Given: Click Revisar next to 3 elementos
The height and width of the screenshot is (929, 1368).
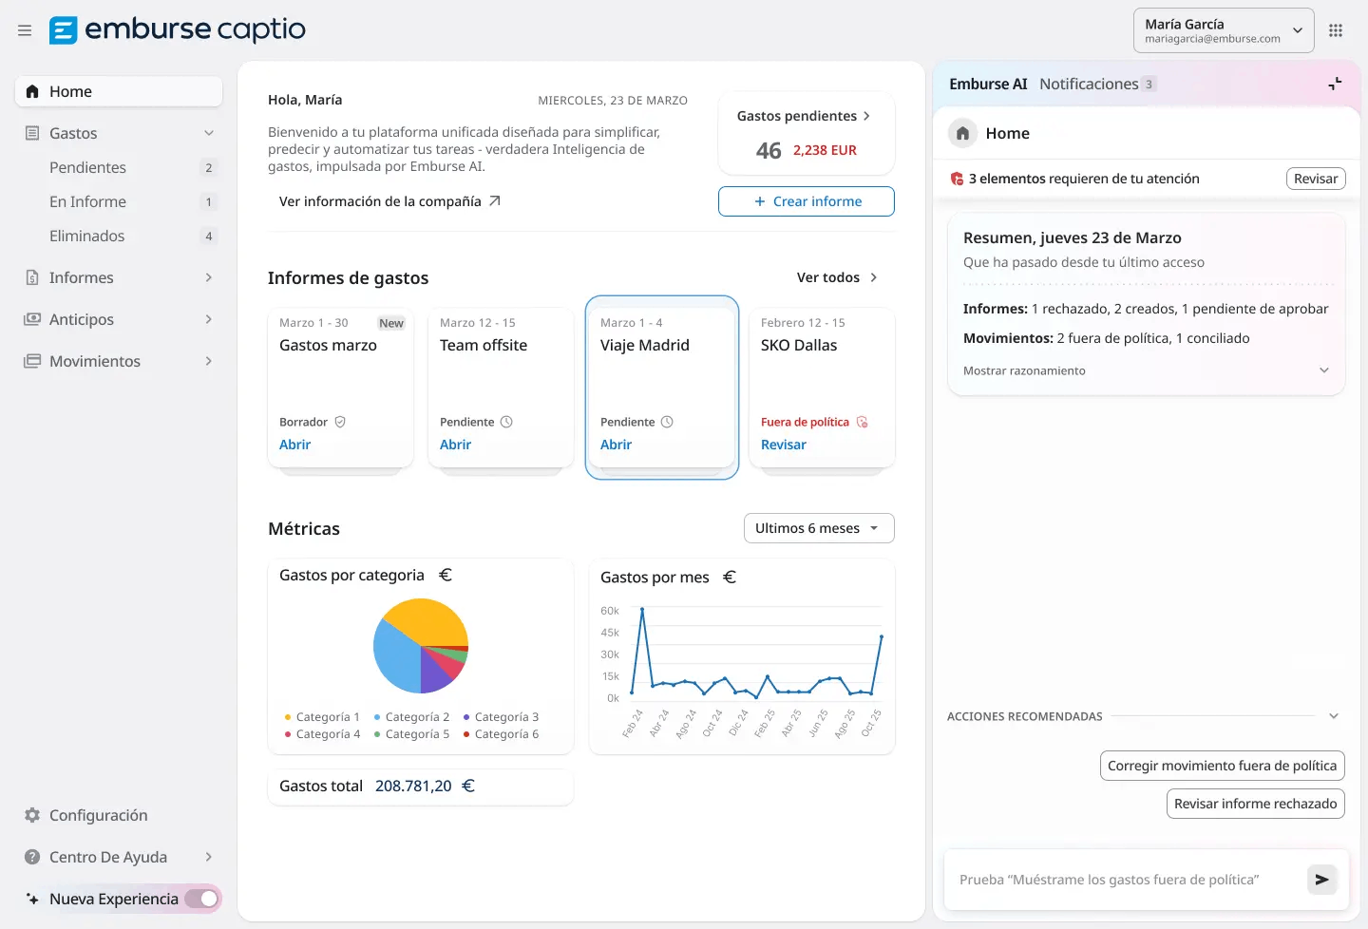Looking at the screenshot, I should pyautogui.click(x=1316, y=179).
